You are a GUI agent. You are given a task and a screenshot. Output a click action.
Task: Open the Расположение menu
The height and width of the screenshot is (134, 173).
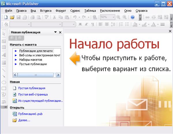(x=110, y=11)
